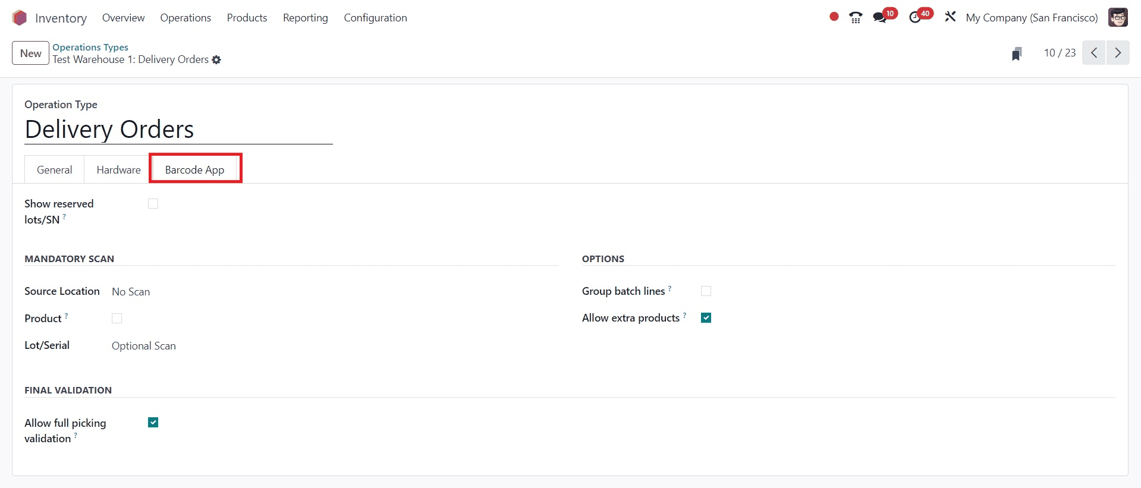Click the New button

[30, 53]
